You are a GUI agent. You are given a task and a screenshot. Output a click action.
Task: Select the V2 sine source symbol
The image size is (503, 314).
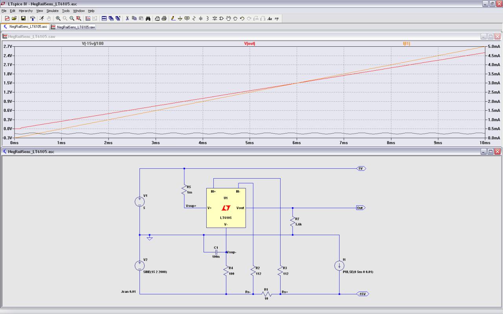coord(140,266)
